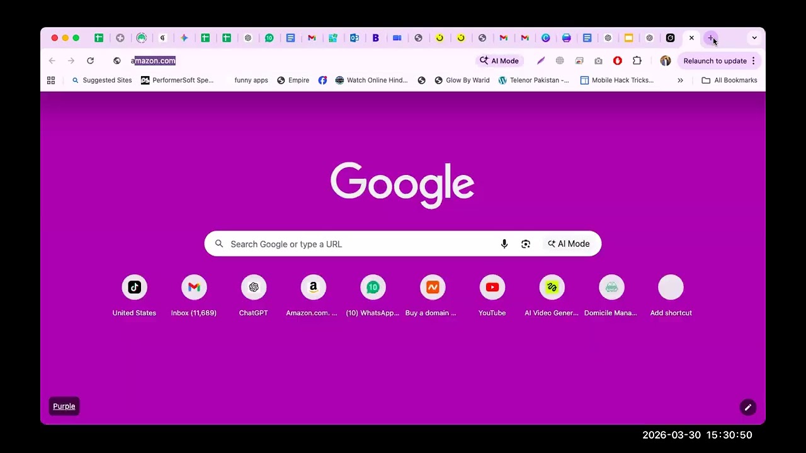Customize Chrome with the pencil button
The height and width of the screenshot is (453, 806).
747,407
